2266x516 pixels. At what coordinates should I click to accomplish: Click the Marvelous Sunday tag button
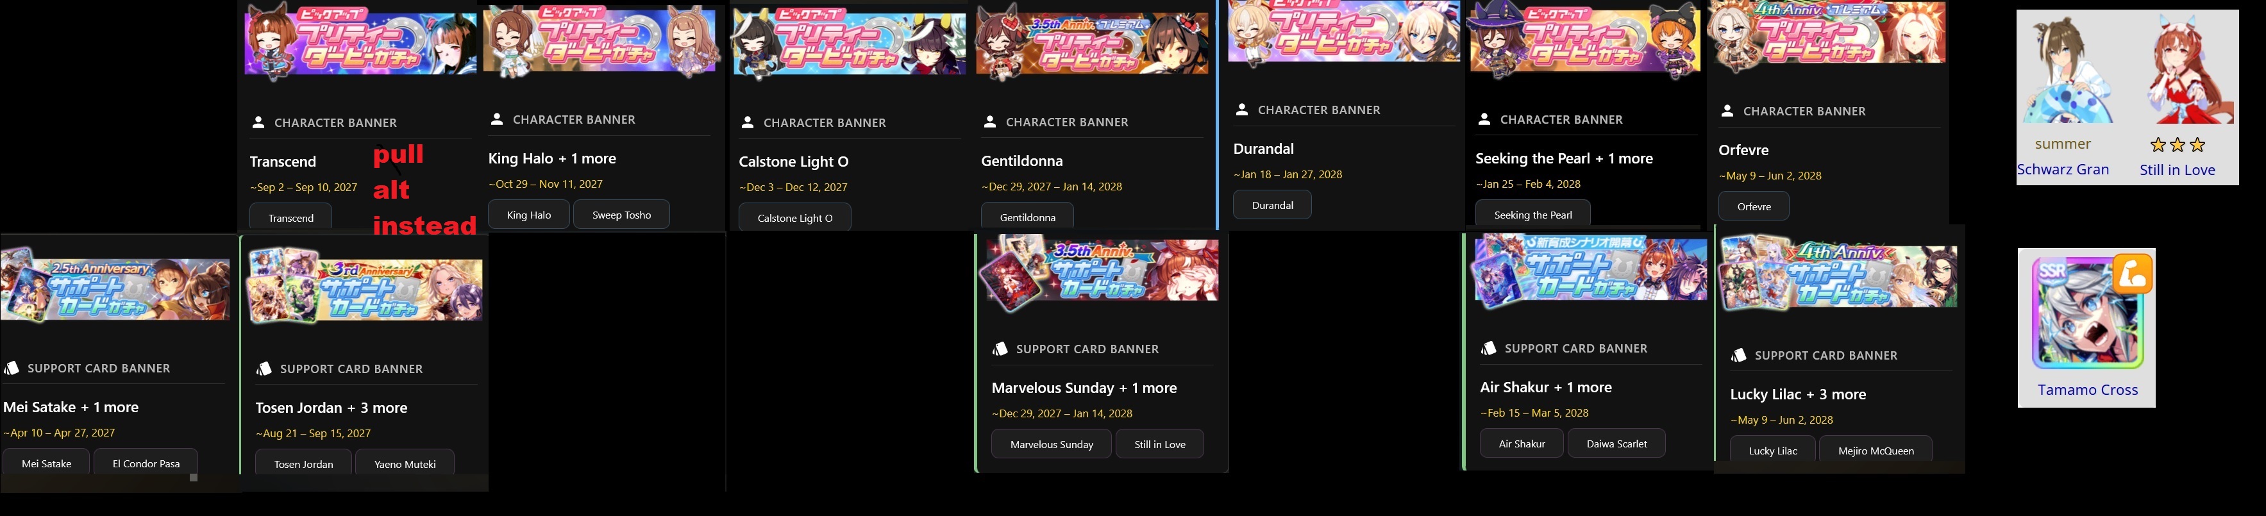point(1051,444)
